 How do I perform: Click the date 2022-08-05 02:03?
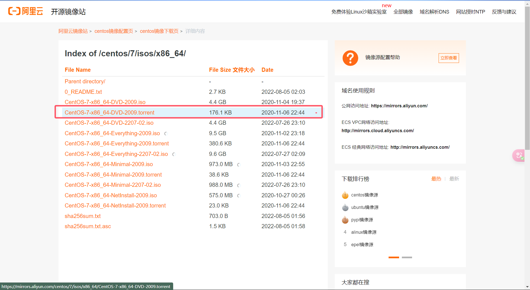pyautogui.click(x=283, y=92)
